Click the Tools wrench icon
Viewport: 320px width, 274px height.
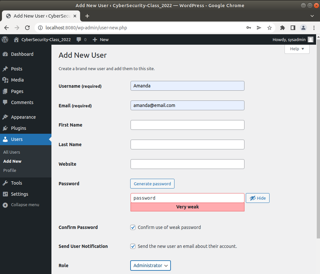5,183
